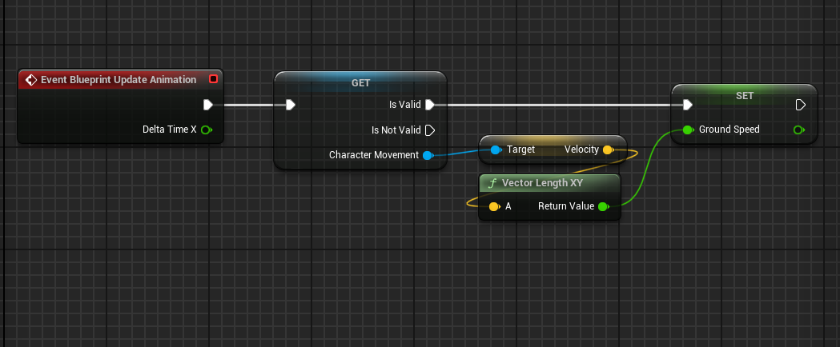
Task: Click the Velocity label
Action: point(581,150)
